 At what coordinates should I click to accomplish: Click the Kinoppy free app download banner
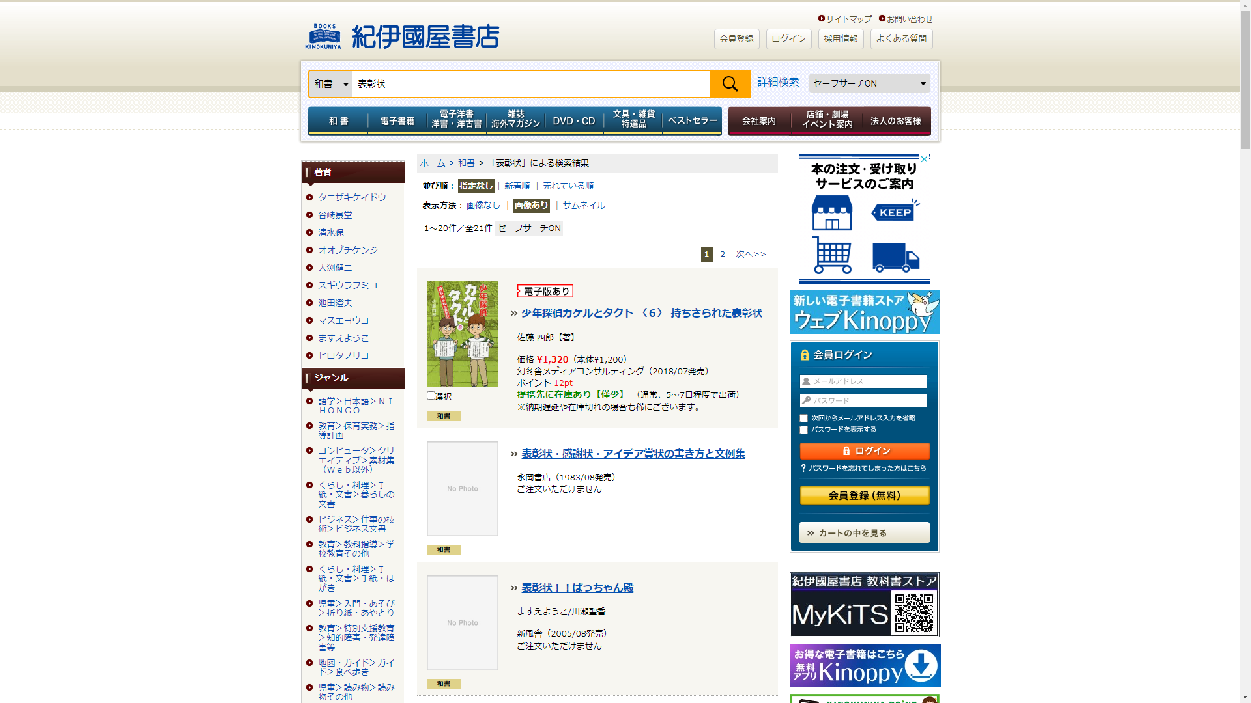[x=865, y=665]
